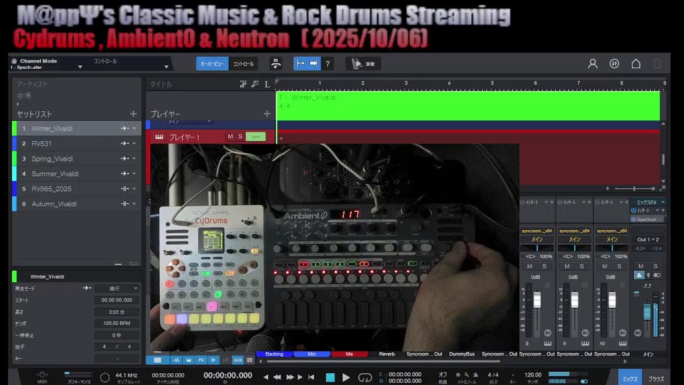Image resolution: width=684 pixels, height=385 pixels.
Task: Mute mixer channel 10
Action: click(x=604, y=266)
